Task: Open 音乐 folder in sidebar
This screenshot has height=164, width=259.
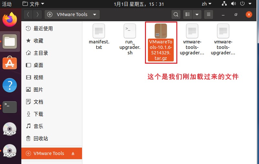Action: click(52, 126)
